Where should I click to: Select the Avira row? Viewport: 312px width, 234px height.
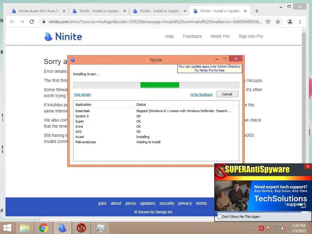tap(156, 126)
